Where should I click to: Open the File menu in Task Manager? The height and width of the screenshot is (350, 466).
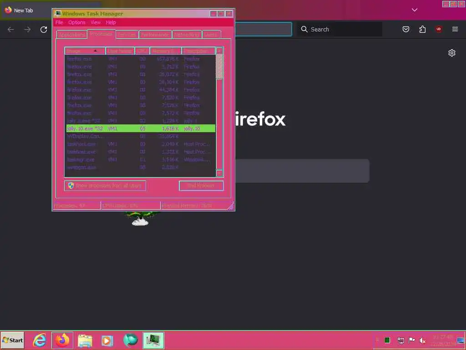(59, 22)
